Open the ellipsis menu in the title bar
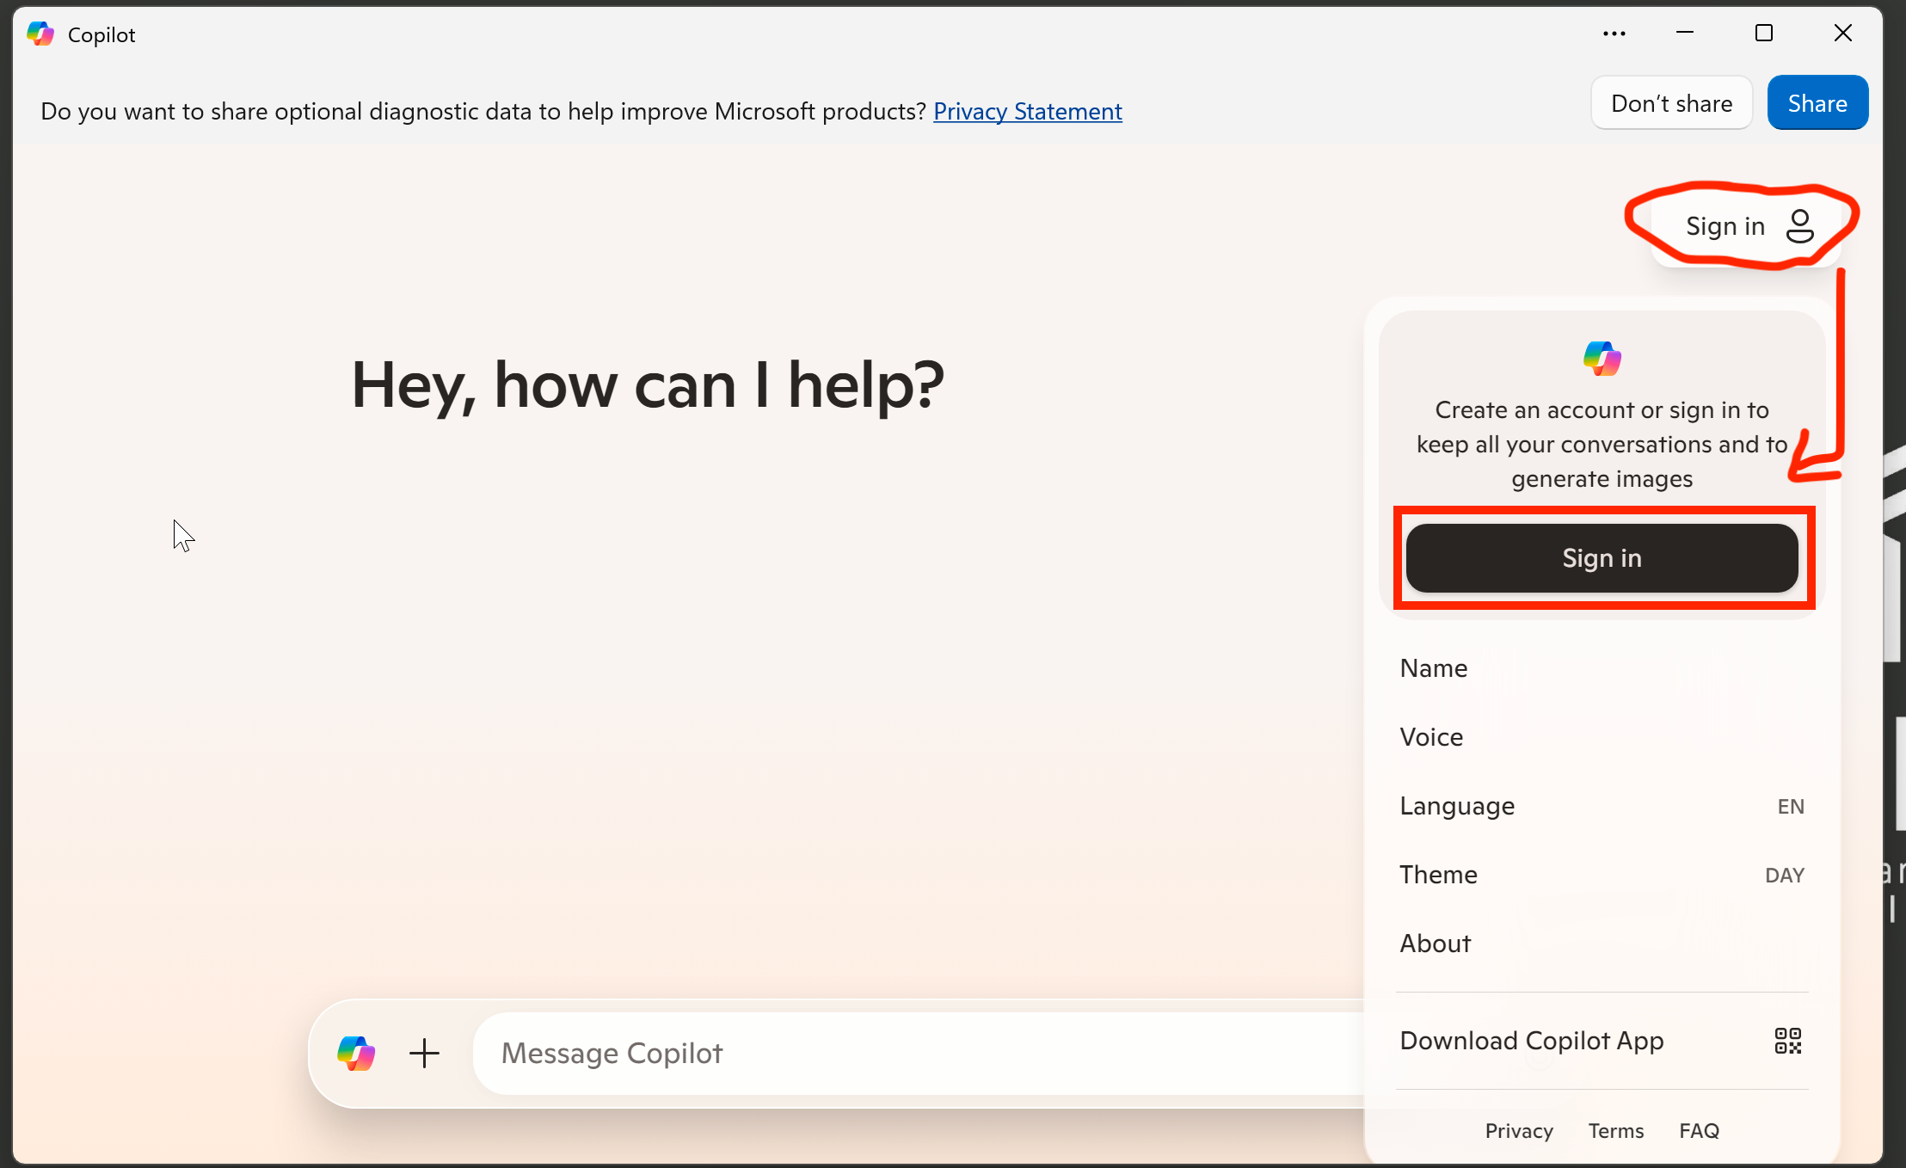Image resolution: width=1906 pixels, height=1168 pixels. [1615, 33]
